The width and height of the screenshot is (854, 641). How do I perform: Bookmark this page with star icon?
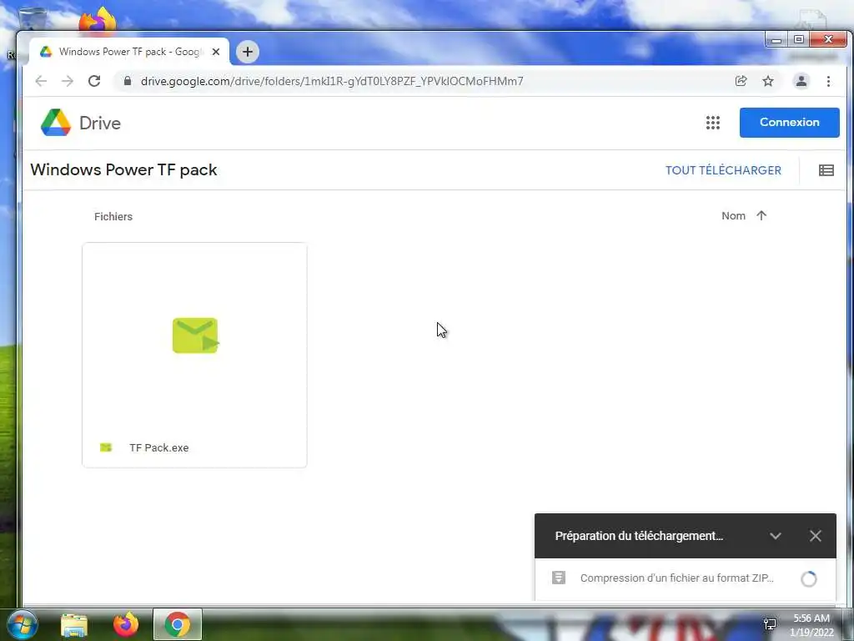click(x=768, y=81)
